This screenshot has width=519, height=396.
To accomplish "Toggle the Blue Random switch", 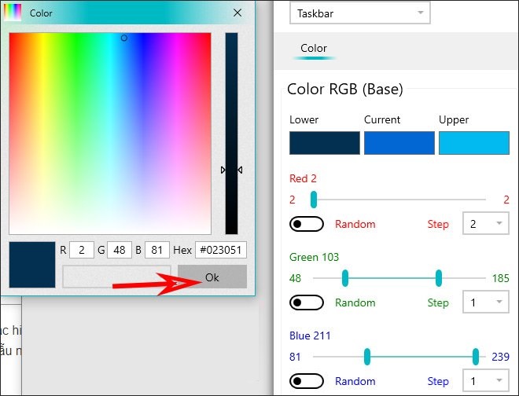I will (307, 381).
